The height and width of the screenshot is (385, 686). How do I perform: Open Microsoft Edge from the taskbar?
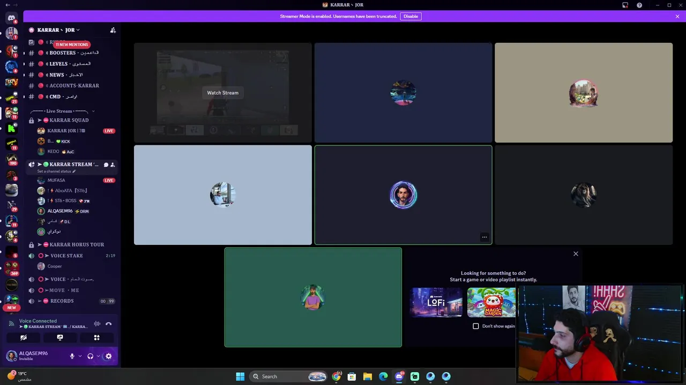point(383,376)
